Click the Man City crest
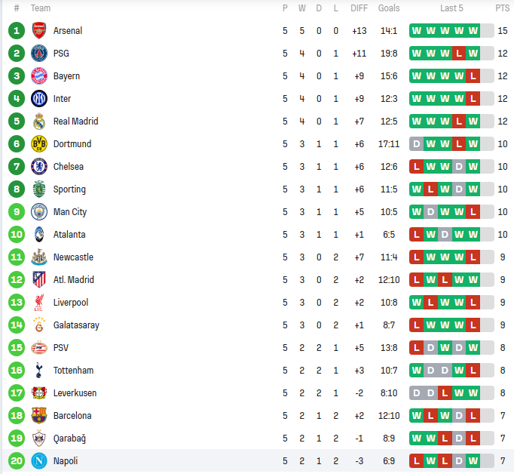The width and height of the screenshot is (514, 474). pyautogui.click(x=39, y=212)
